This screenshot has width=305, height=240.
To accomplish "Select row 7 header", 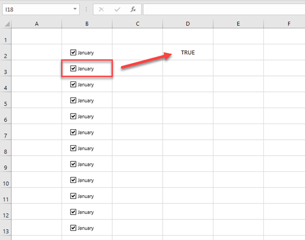I will tap(6, 132).
